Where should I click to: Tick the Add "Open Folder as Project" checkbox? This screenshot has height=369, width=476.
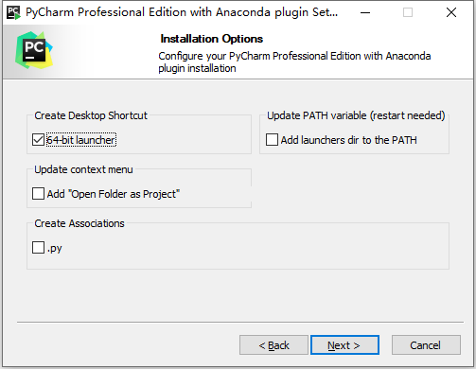tap(38, 194)
